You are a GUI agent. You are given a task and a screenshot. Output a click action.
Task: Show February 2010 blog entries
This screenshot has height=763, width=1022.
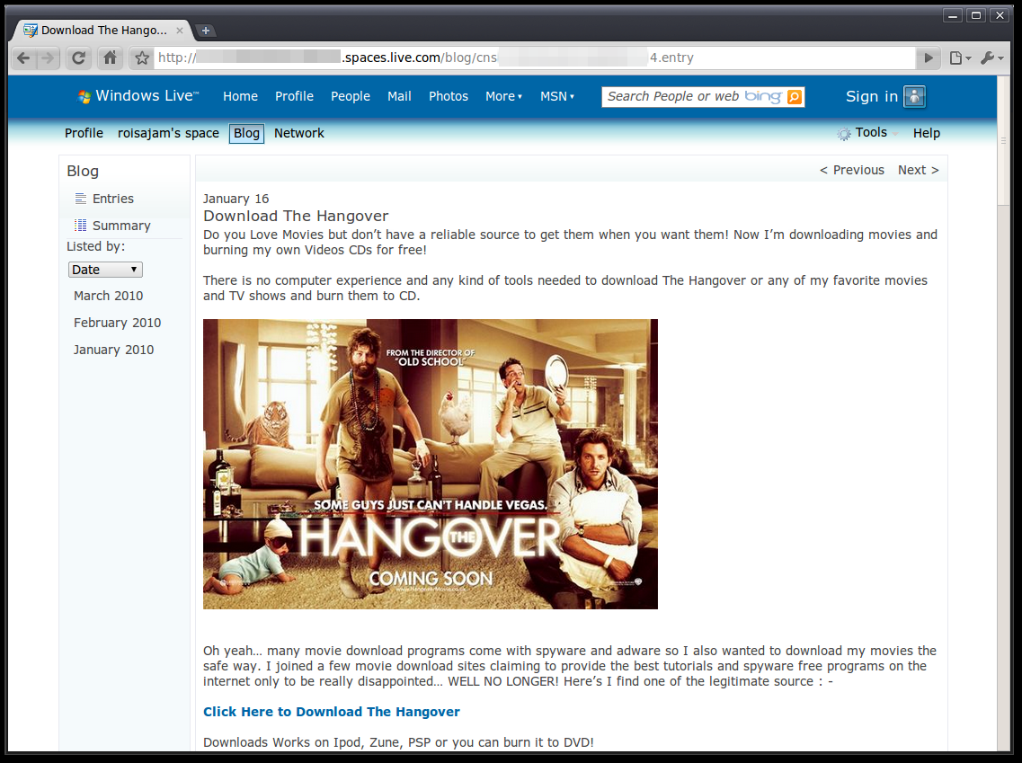[118, 323]
